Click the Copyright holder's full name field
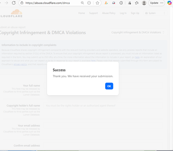The height and width of the screenshot is (151, 173). [103, 105]
